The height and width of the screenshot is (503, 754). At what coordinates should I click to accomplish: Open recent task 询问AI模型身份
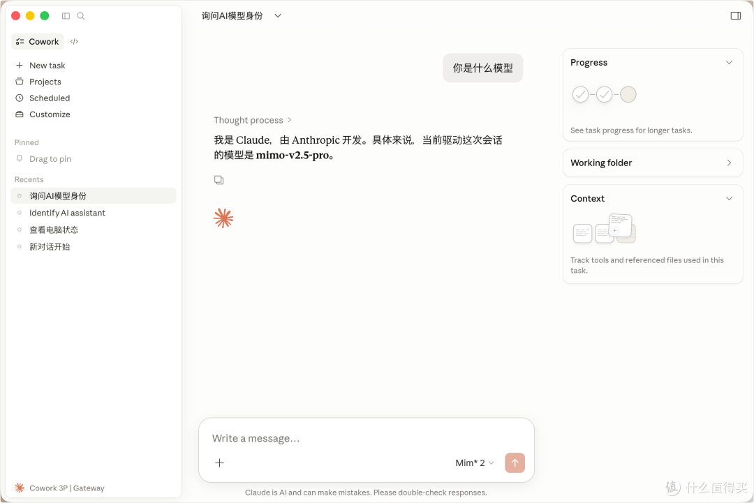point(94,195)
